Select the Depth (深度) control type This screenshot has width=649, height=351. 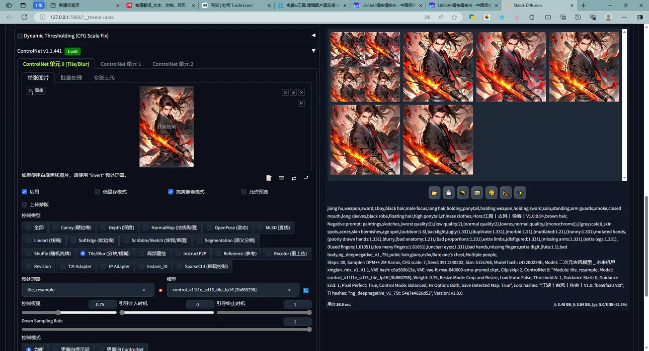[x=116, y=227]
